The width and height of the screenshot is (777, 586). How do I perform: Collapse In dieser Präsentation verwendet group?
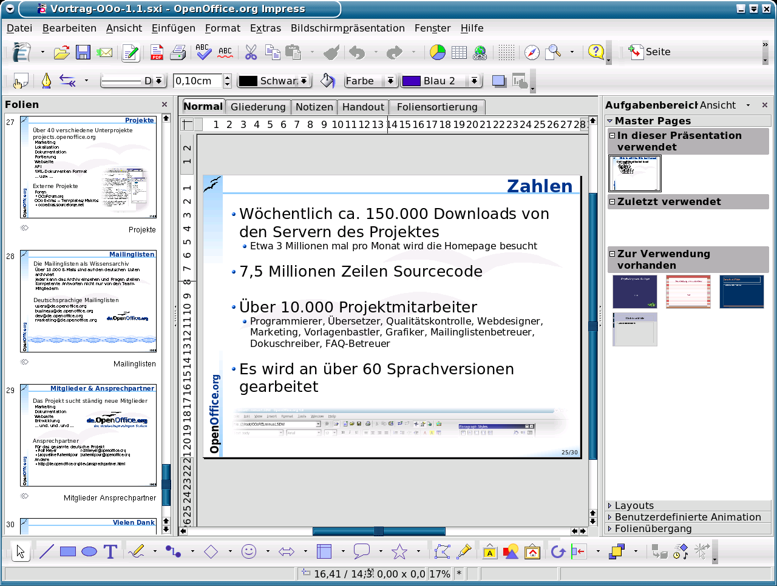tap(612, 135)
